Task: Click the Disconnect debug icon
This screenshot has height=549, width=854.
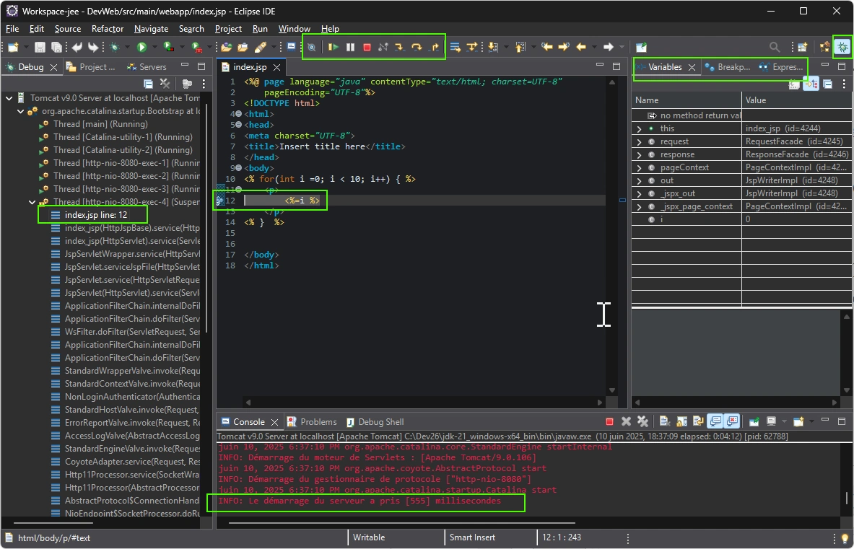Action: [x=383, y=48]
